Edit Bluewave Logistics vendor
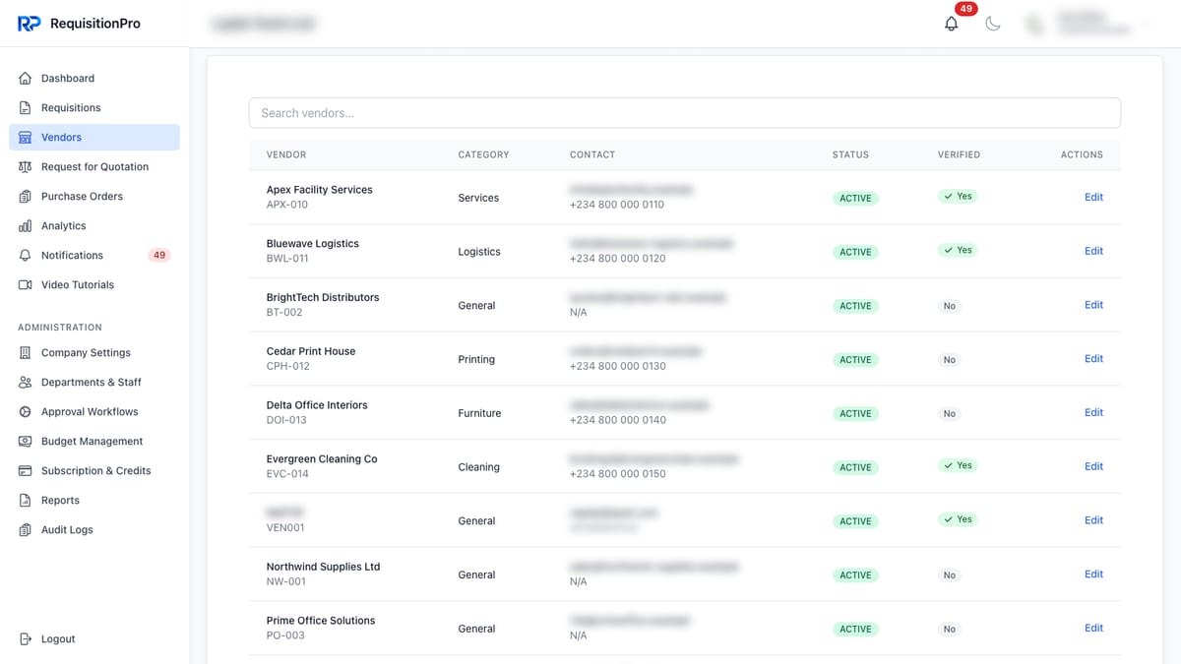The height and width of the screenshot is (664, 1181). tap(1093, 251)
